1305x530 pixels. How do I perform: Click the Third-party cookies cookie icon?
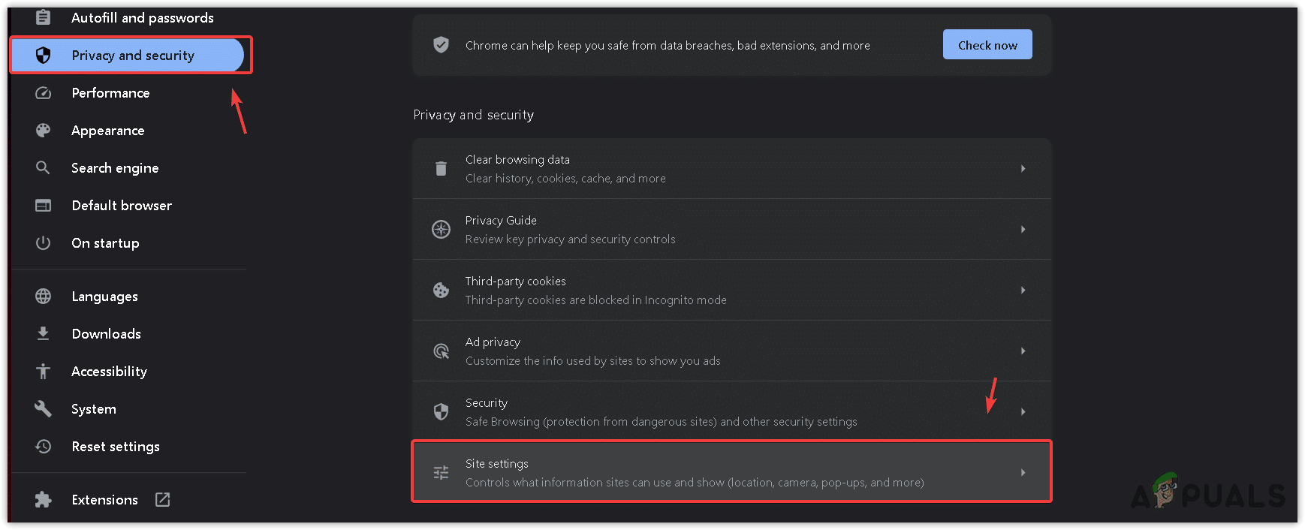pos(442,291)
